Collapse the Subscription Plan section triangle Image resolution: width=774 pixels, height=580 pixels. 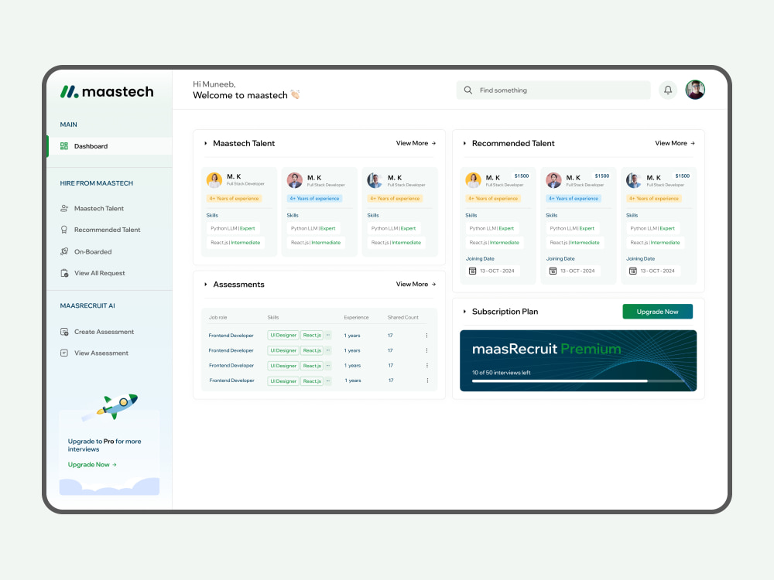[464, 312]
